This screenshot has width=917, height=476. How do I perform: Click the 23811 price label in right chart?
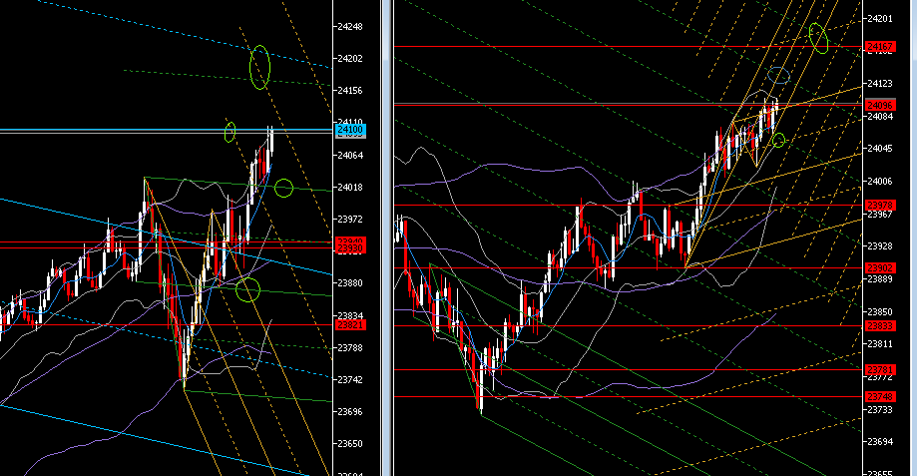coord(880,344)
